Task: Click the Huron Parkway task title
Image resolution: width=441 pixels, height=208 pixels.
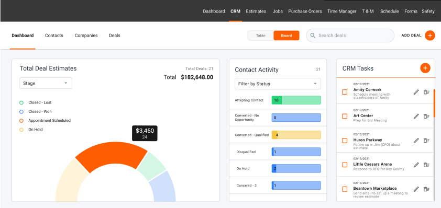Action: click(368, 140)
